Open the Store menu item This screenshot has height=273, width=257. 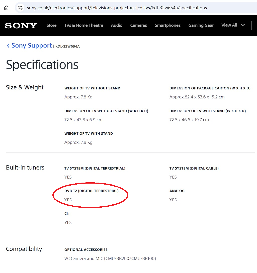point(51,25)
